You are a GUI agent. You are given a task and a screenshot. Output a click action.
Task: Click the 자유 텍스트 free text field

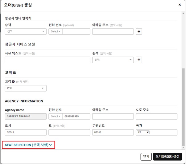[x=48, y=60]
